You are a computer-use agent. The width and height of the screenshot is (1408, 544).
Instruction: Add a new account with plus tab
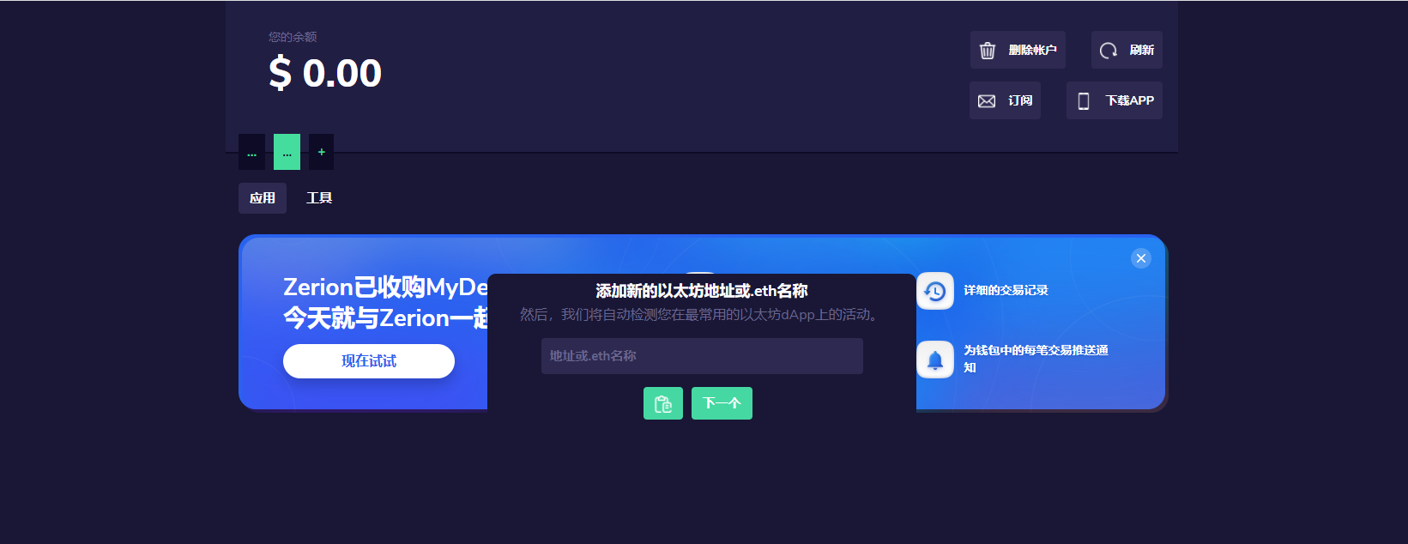pos(322,152)
